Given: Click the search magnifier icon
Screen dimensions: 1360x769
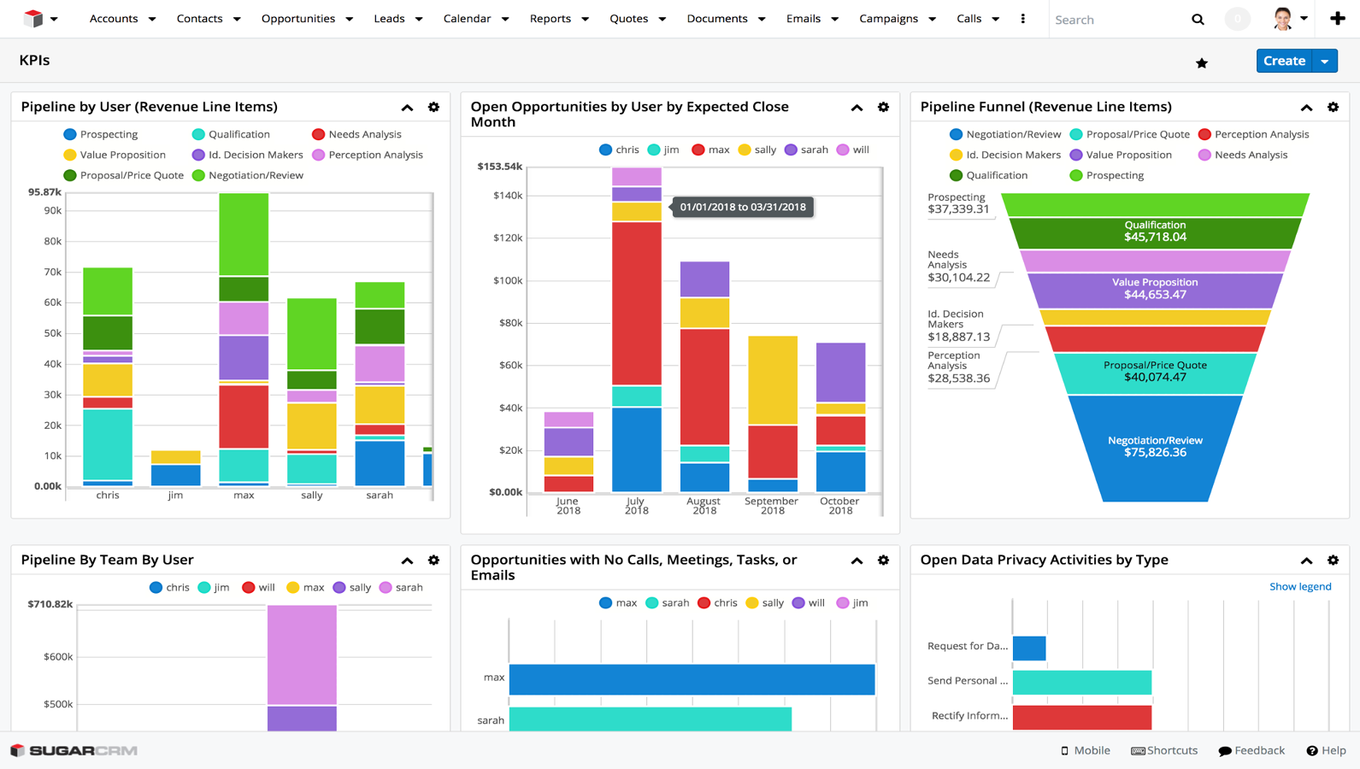Looking at the screenshot, I should coord(1198,19).
